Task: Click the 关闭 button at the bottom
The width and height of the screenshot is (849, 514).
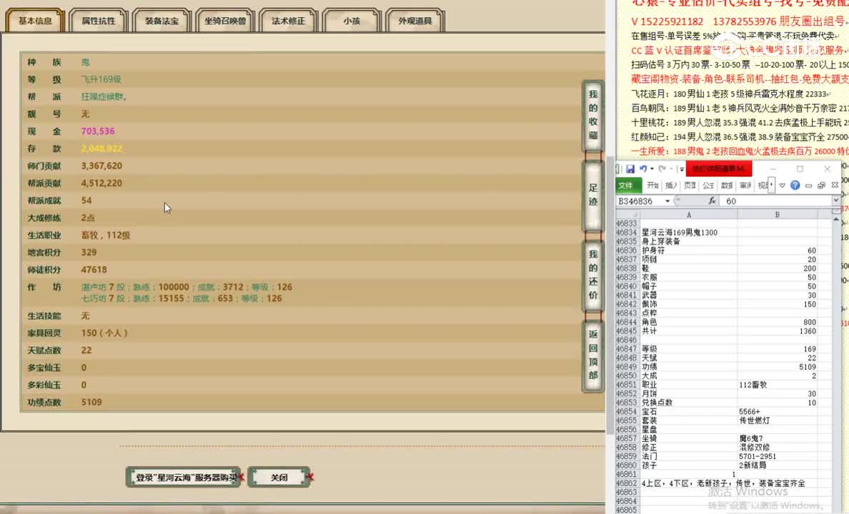Action: 279,477
